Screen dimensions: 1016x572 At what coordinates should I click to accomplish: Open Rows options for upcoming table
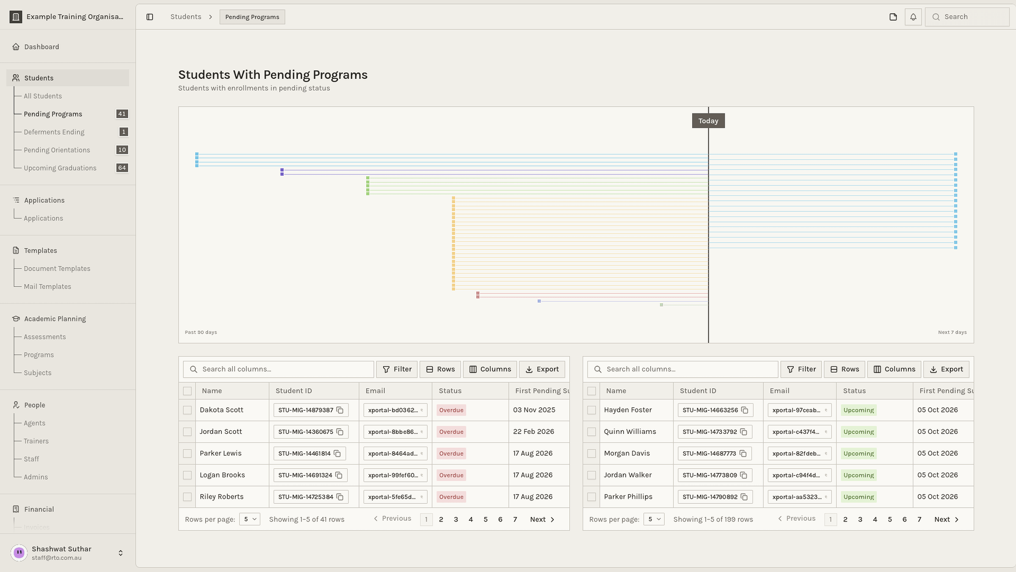(x=844, y=369)
